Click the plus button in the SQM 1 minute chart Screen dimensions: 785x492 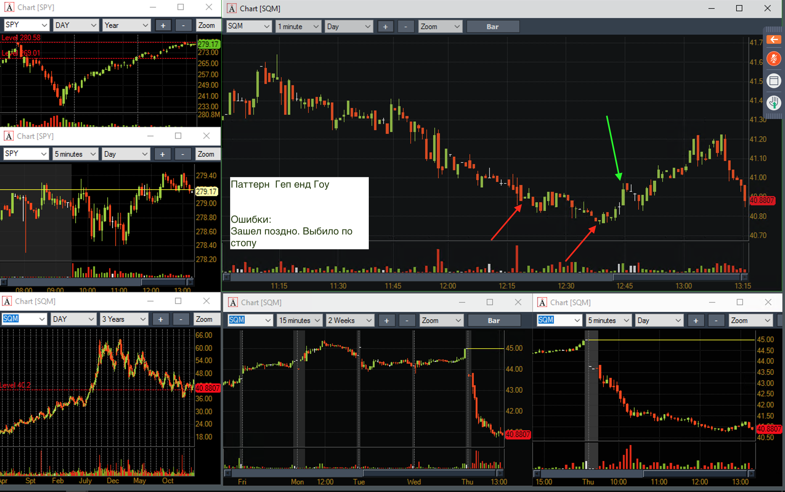pyautogui.click(x=385, y=27)
